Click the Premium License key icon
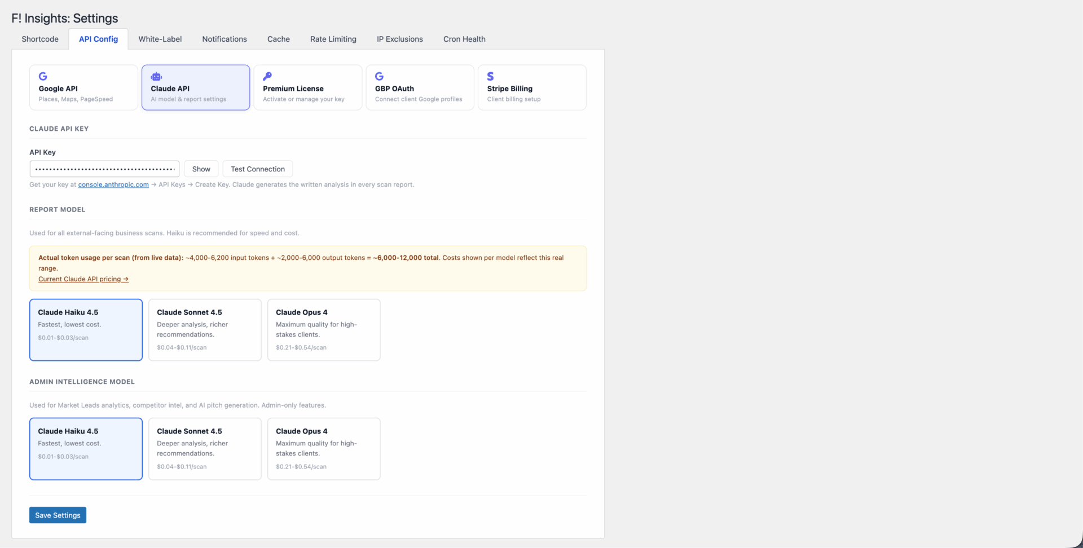1083x548 pixels. 267,76
